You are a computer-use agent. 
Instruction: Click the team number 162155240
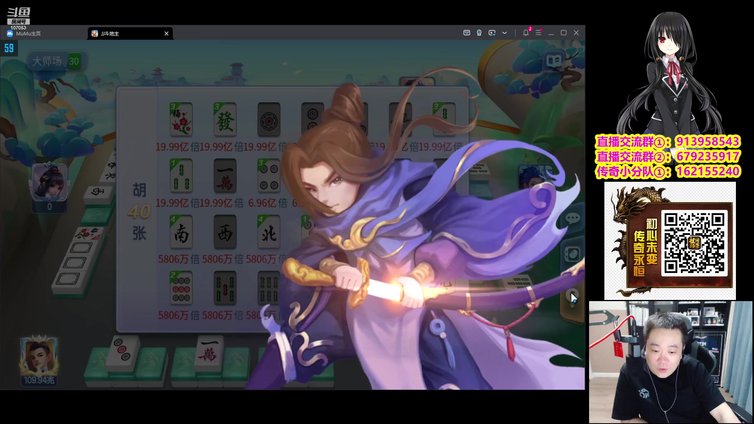pyautogui.click(x=708, y=171)
